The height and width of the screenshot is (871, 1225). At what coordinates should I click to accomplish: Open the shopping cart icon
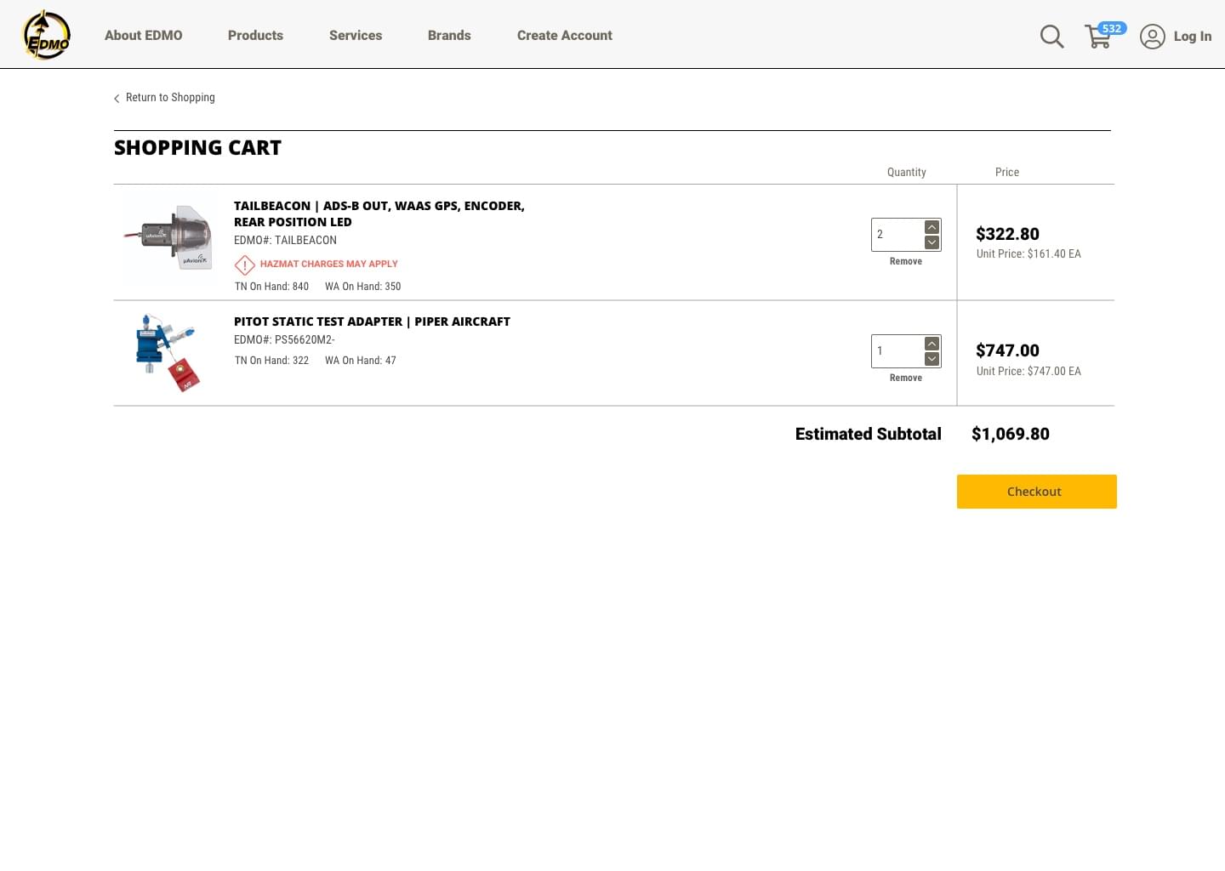[x=1098, y=37]
